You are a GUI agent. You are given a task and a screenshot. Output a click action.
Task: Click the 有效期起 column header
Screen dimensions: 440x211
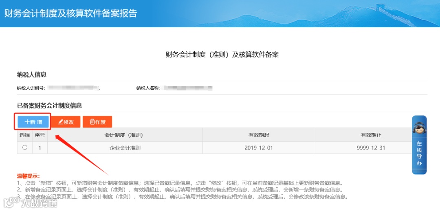click(259, 135)
